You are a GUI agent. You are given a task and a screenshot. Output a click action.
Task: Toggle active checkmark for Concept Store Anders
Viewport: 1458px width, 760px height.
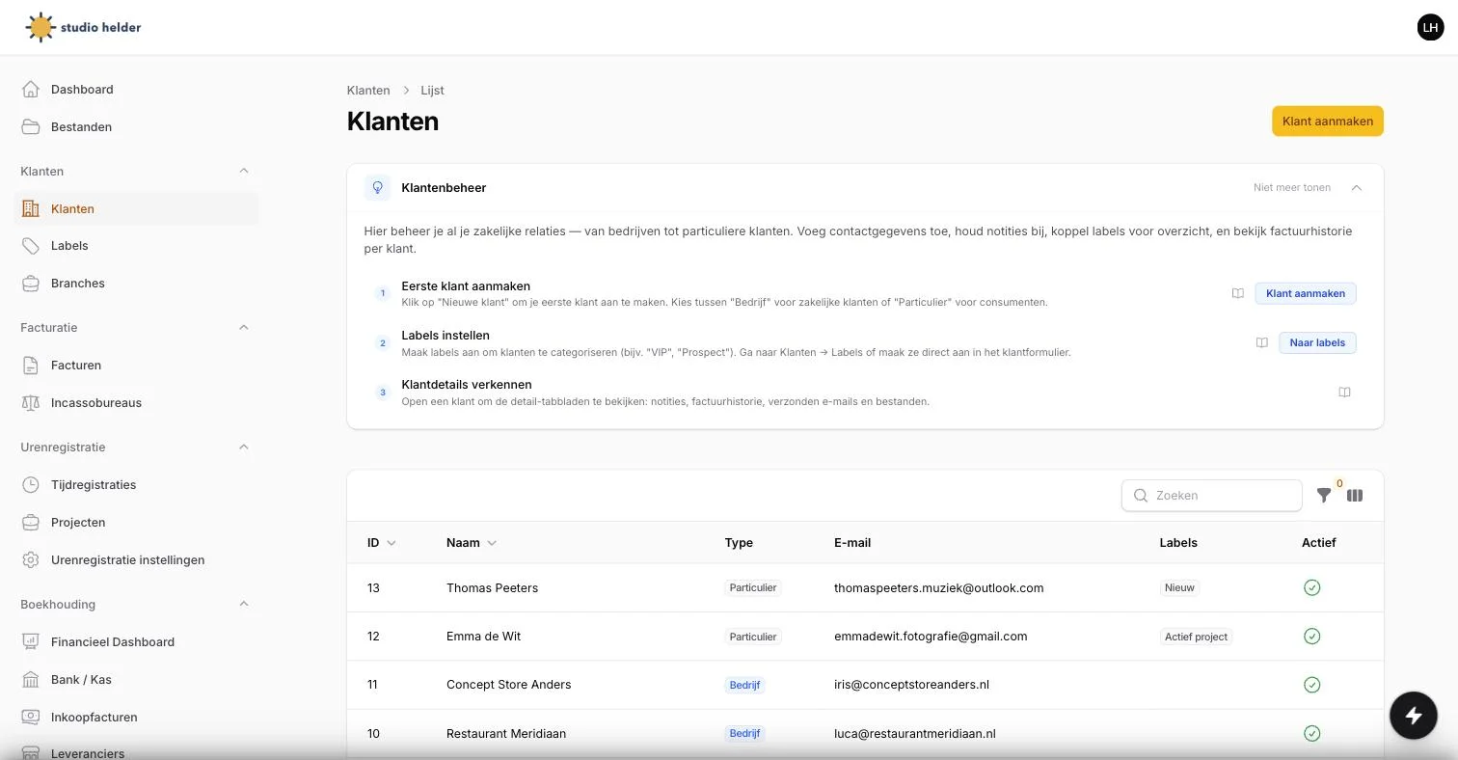(x=1311, y=685)
